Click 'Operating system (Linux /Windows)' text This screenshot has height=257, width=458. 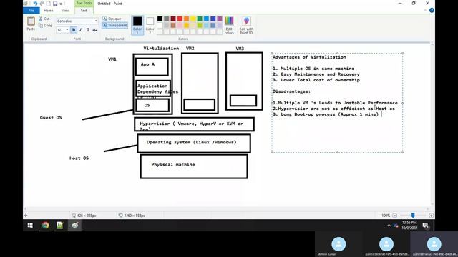point(192,142)
